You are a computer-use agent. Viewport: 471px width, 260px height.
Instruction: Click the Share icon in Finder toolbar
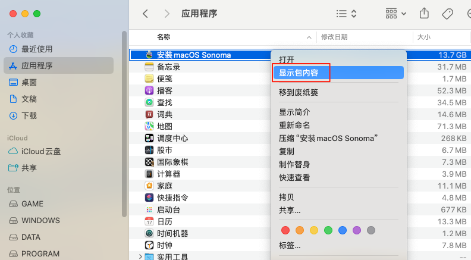[x=424, y=13]
